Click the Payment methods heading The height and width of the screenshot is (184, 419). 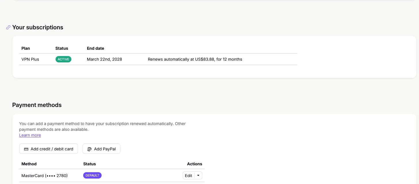(x=37, y=105)
